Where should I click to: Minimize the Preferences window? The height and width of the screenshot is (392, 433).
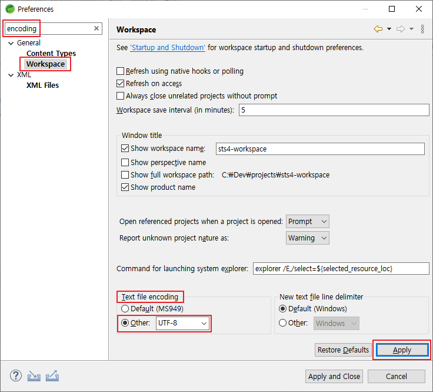coord(365,9)
